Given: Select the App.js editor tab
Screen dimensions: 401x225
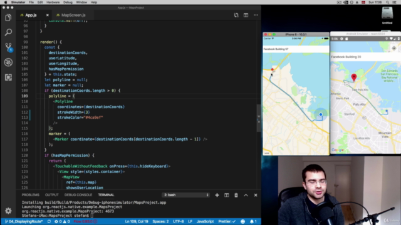Looking at the screenshot, I should 31,15.
